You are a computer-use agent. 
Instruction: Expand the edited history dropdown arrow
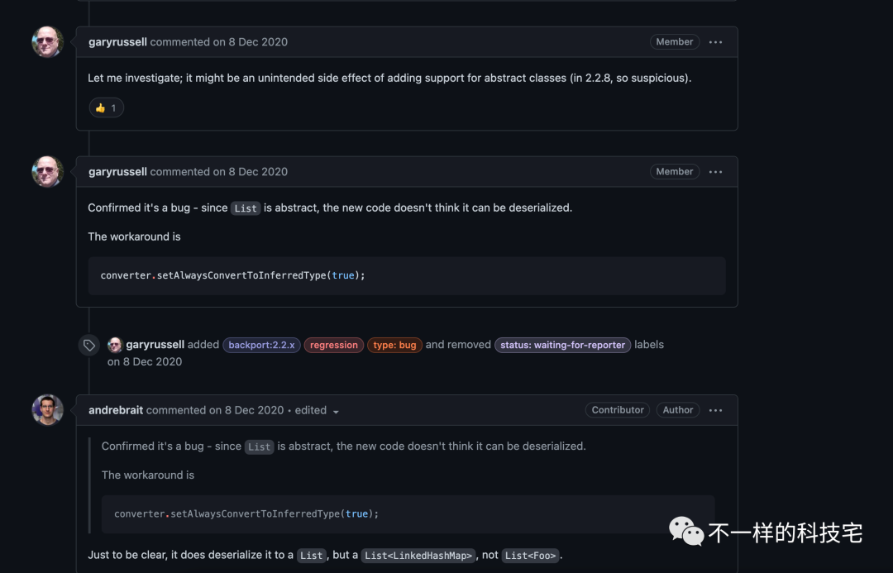coord(336,411)
